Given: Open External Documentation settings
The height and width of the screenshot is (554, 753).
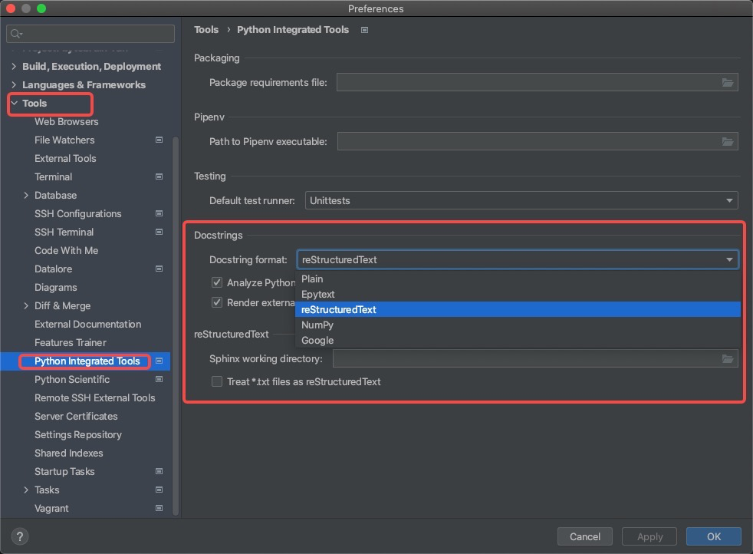Looking at the screenshot, I should click(88, 324).
